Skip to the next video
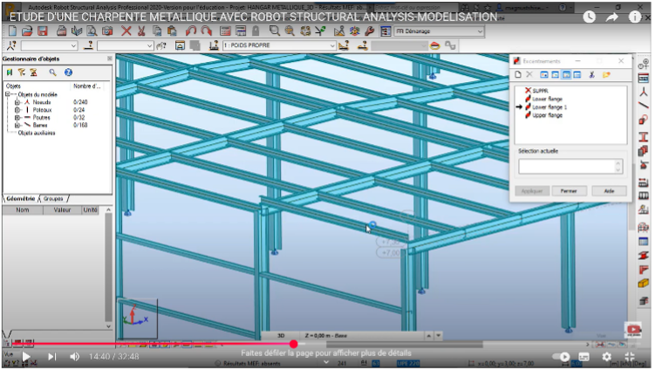Viewport: 655px width, 370px height. point(51,357)
